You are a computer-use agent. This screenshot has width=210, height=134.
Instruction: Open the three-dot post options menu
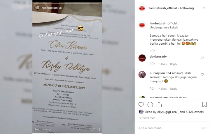tap(205, 8)
